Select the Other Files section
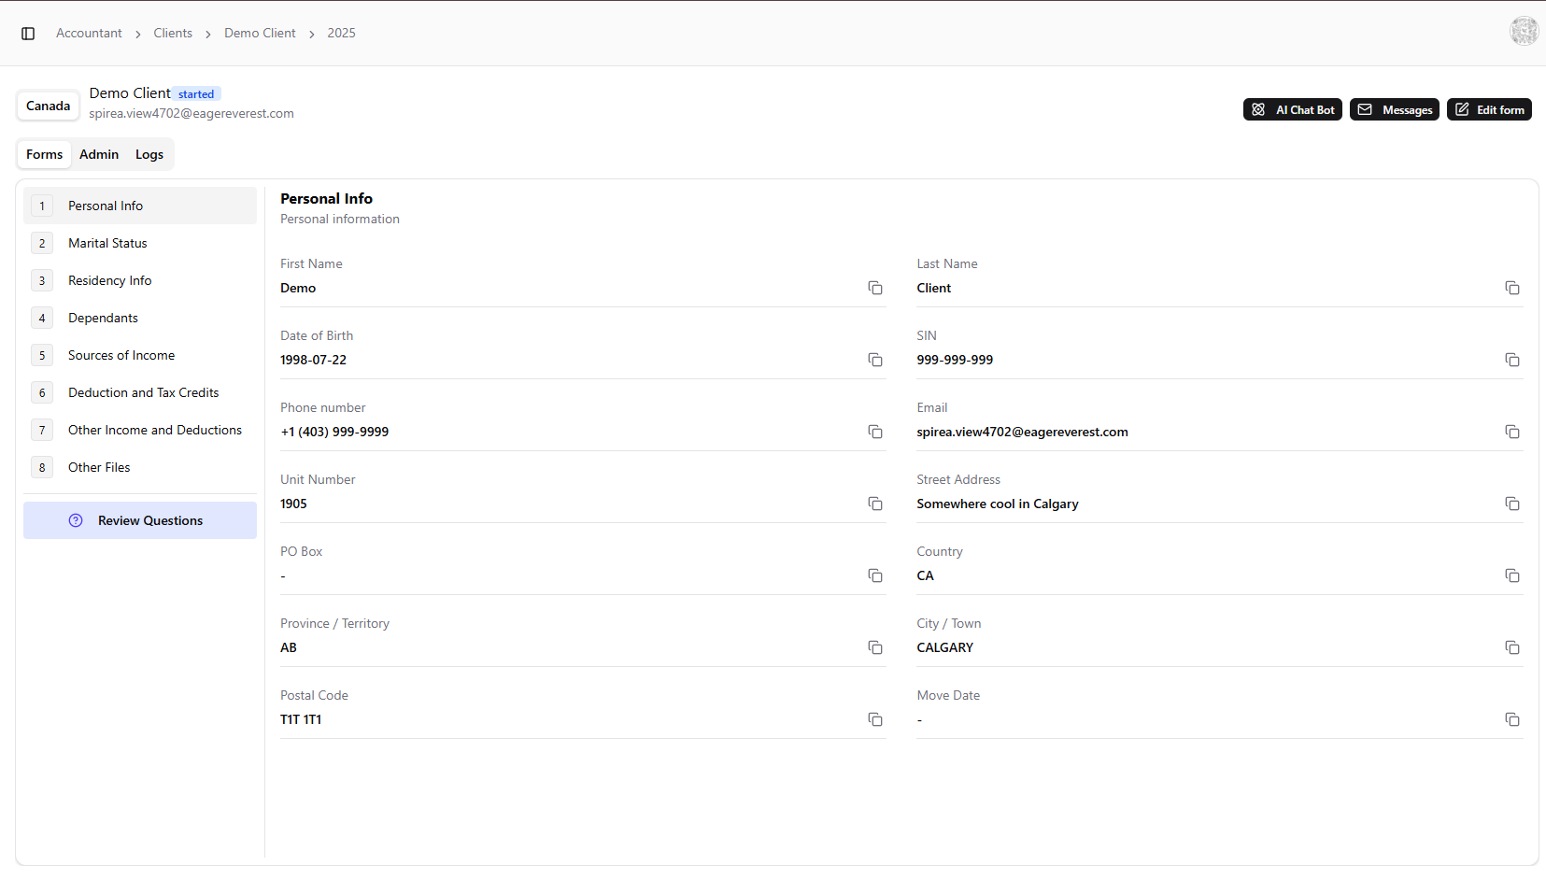The height and width of the screenshot is (880, 1546). tap(140, 467)
